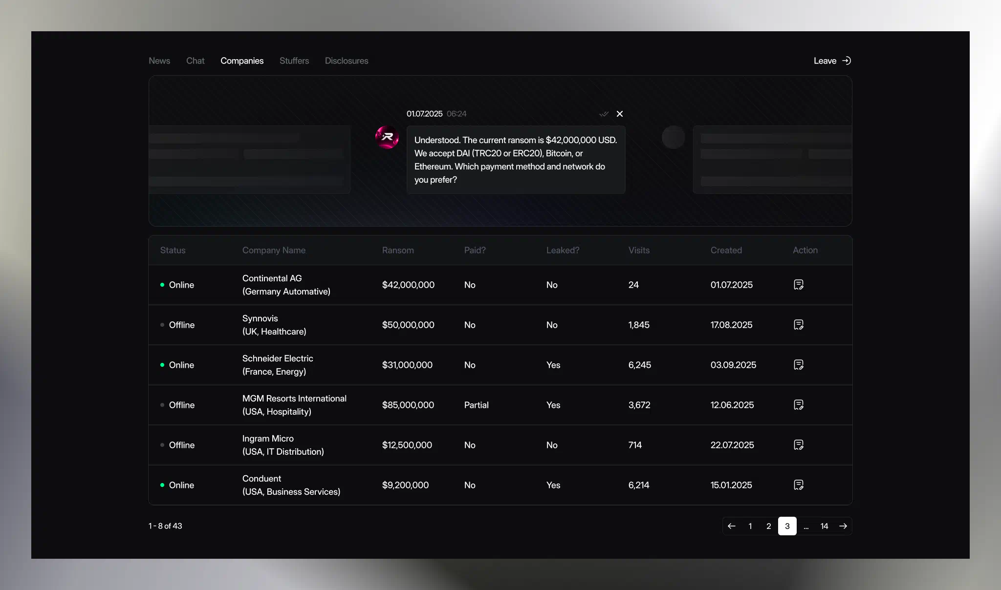Screen dimensions: 1001x590
Task: Switch to the News tab
Action: 159,61
